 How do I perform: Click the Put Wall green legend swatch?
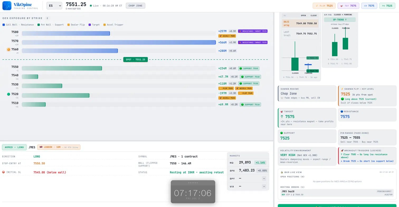pos(39,25)
